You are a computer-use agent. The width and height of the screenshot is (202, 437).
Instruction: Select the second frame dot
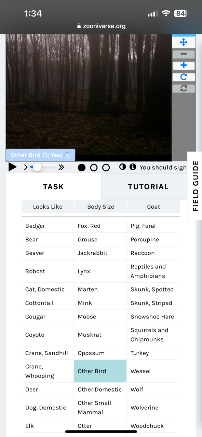click(x=94, y=168)
